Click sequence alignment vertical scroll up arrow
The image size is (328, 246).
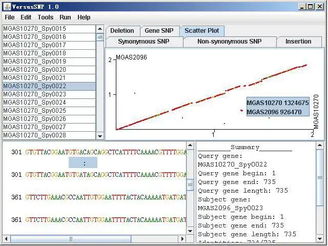pyautogui.click(x=190, y=145)
